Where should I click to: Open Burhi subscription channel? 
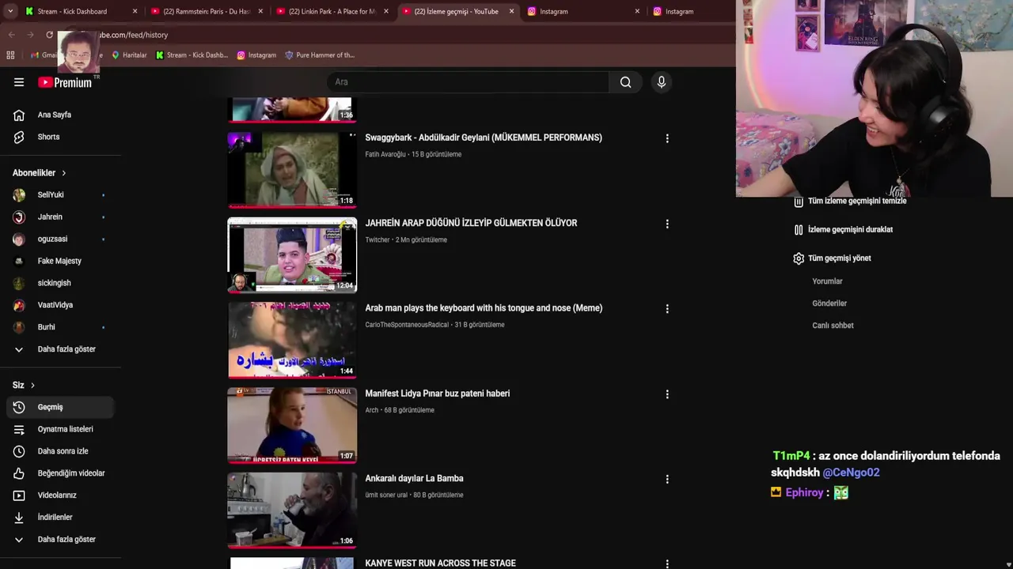pos(60,327)
